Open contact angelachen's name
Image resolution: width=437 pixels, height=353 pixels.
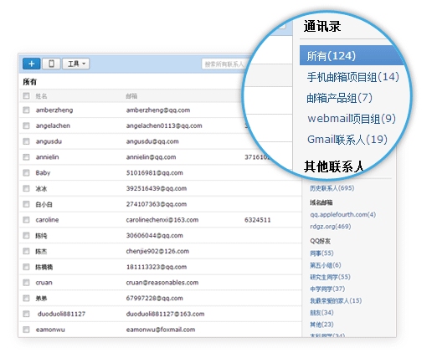click(x=53, y=125)
